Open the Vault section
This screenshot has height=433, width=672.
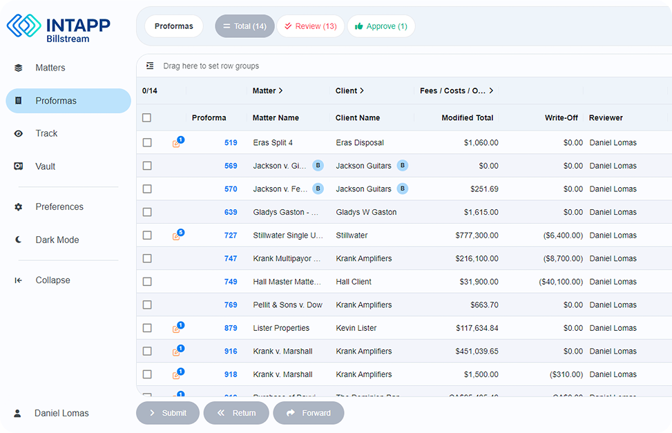(x=46, y=166)
